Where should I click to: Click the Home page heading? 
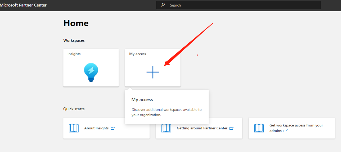(x=76, y=23)
